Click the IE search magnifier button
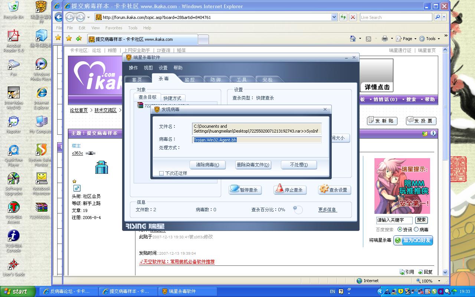Screen dimensions: 475x297 tap(438, 17)
